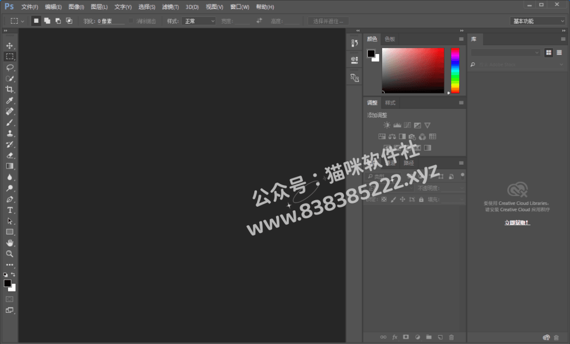Open the library selection dropdown in 库 panel
The height and width of the screenshot is (344, 570).
point(505,53)
